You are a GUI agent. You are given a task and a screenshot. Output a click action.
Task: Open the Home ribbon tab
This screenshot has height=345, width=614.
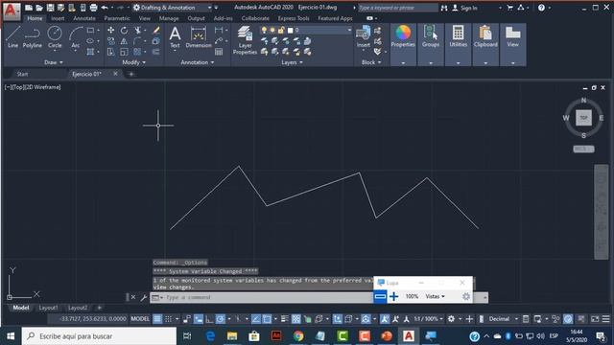[x=35, y=18]
